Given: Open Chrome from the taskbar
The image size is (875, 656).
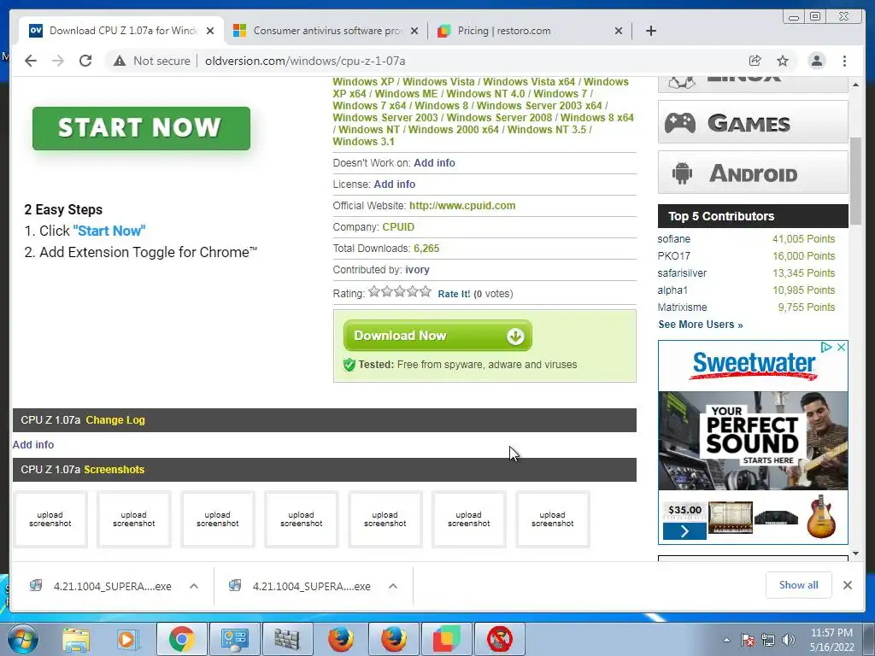Looking at the screenshot, I should coord(181,639).
